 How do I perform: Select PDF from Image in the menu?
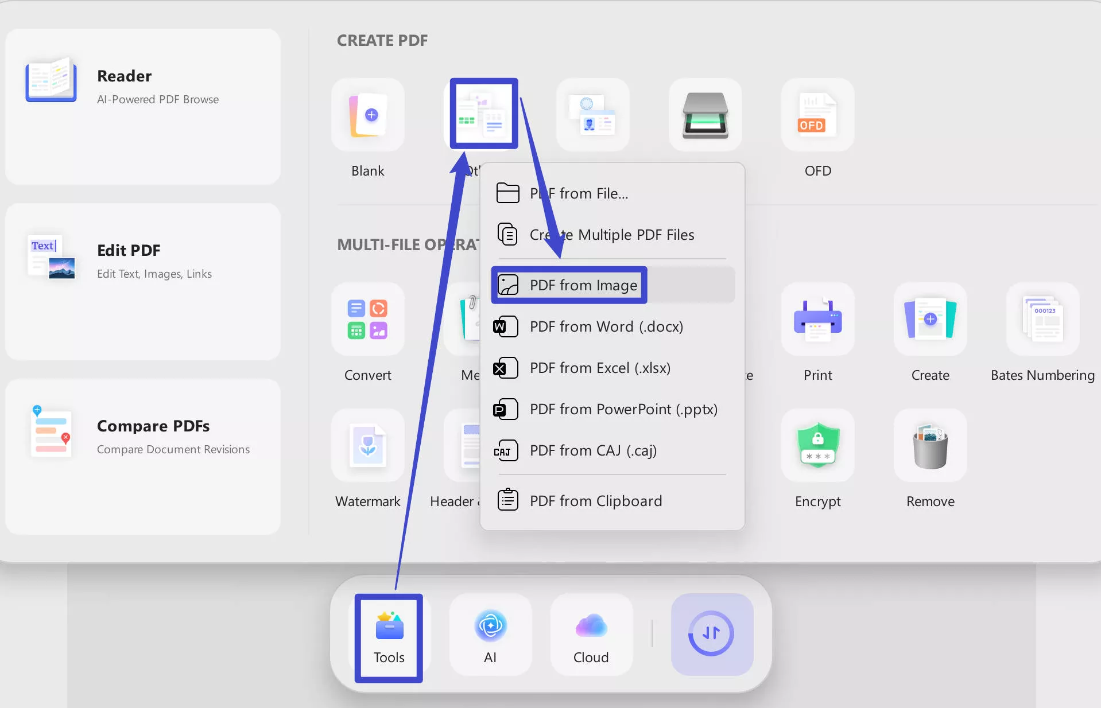pos(583,285)
